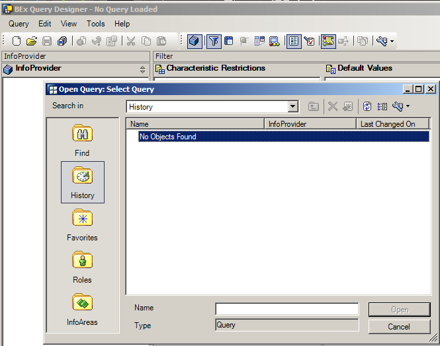Open the Edit menu
The height and width of the screenshot is (346, 440).
click(45, 24)
